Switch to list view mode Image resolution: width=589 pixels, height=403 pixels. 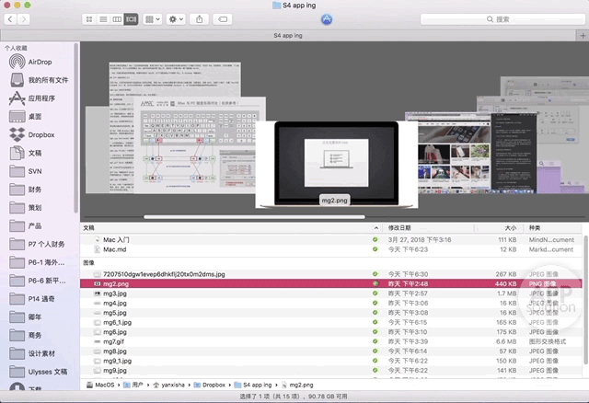[102, 18]
